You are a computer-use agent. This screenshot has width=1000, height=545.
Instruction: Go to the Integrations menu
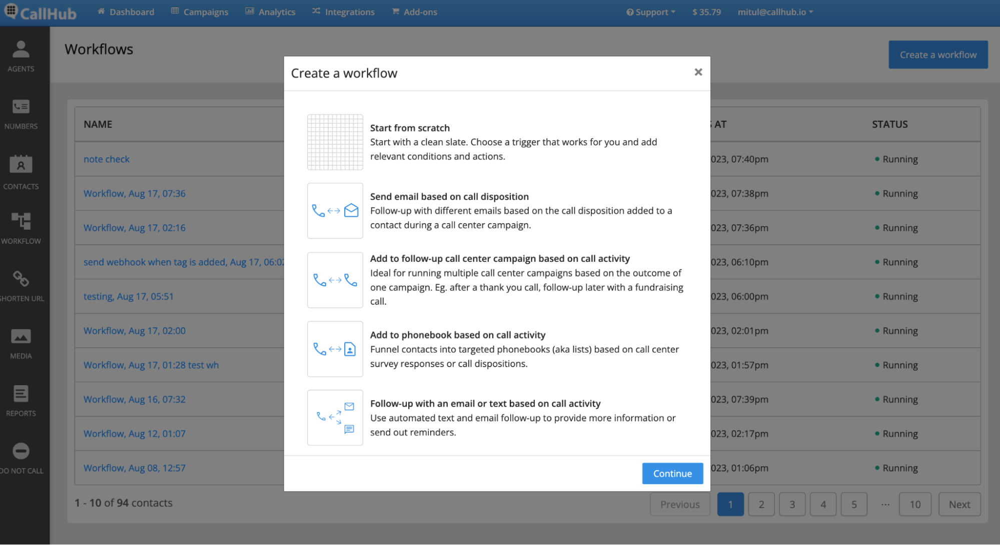pos(343,12)
